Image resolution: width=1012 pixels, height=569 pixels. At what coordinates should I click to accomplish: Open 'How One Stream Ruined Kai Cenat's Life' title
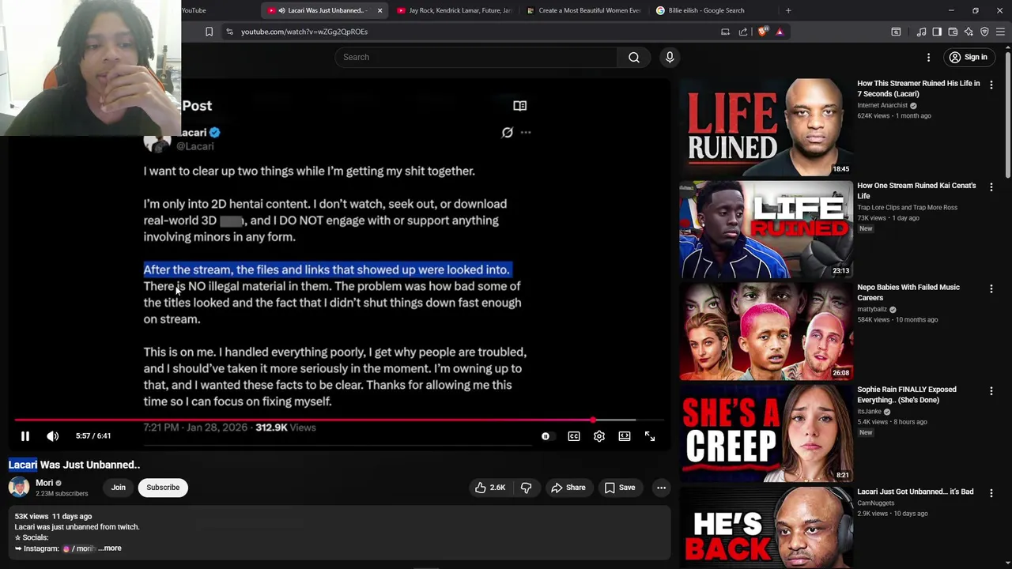point(916,190)
